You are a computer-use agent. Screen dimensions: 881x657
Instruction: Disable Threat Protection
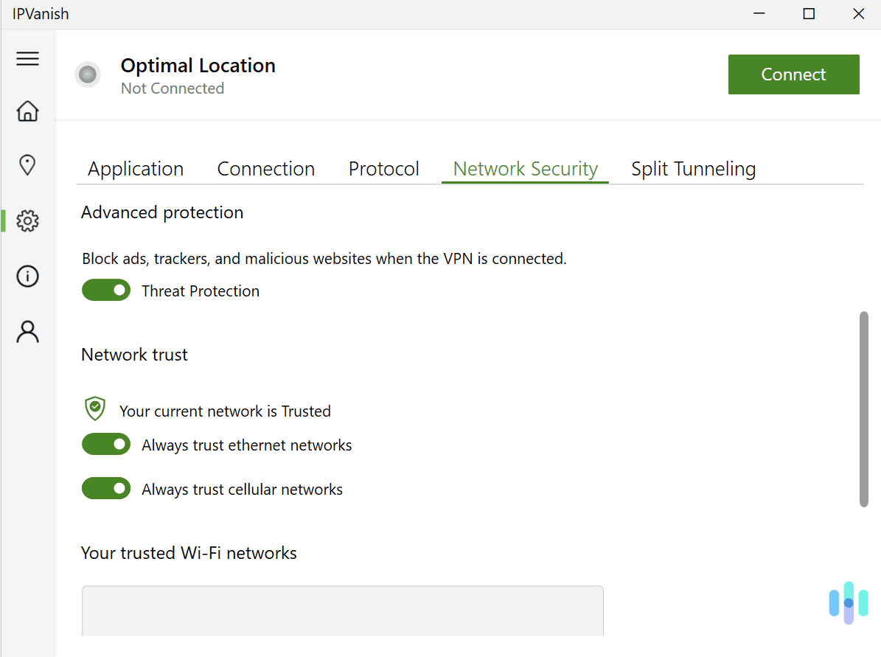(x=106, y=290)
